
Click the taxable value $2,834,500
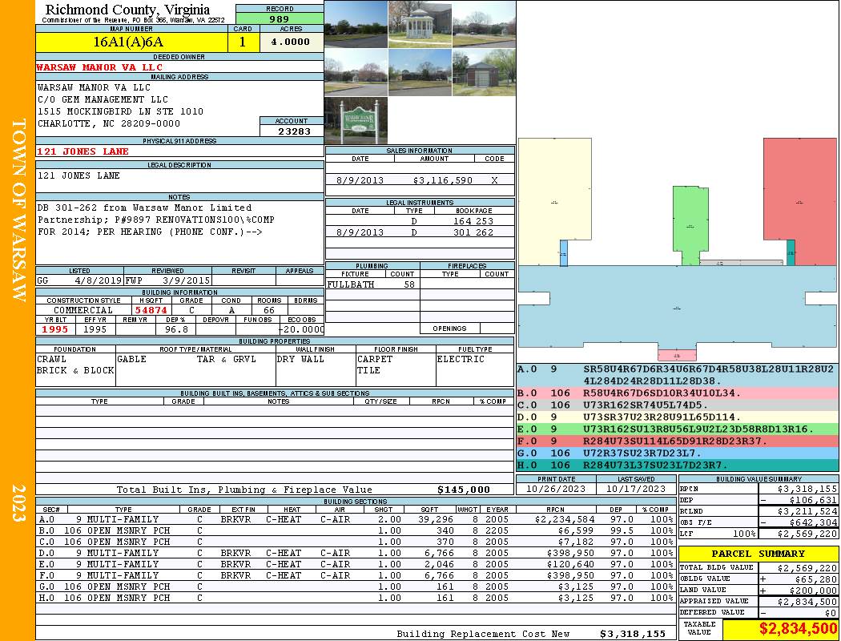[780, 629]
